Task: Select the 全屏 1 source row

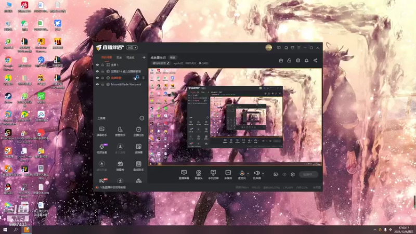Action: 120,64
